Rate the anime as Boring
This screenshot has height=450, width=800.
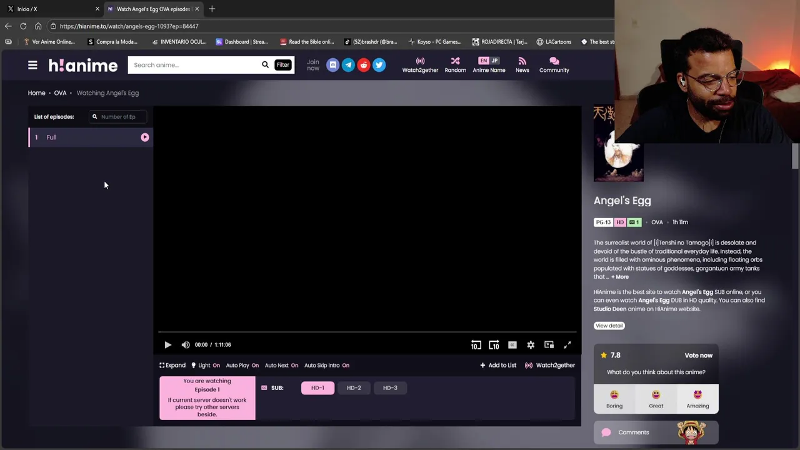pyautogui.click(x=614, y=399)
